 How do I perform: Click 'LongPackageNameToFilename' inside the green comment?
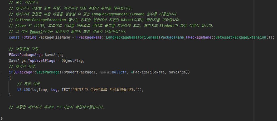(x=118, y=14)
